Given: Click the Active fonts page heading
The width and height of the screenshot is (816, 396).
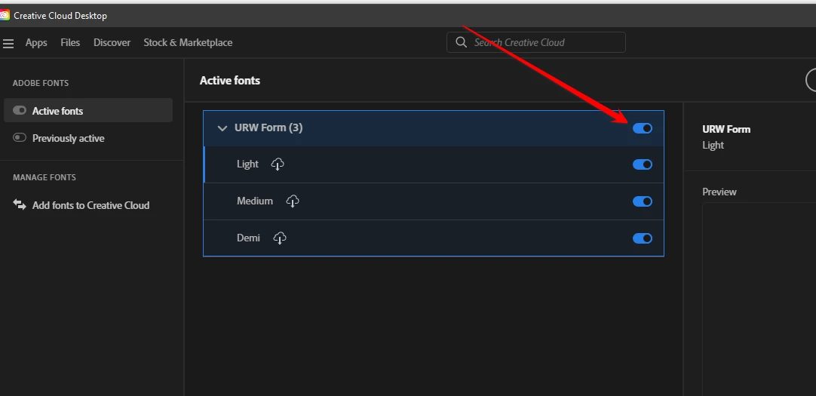Looking at the screenshot, I should point(230,80).
